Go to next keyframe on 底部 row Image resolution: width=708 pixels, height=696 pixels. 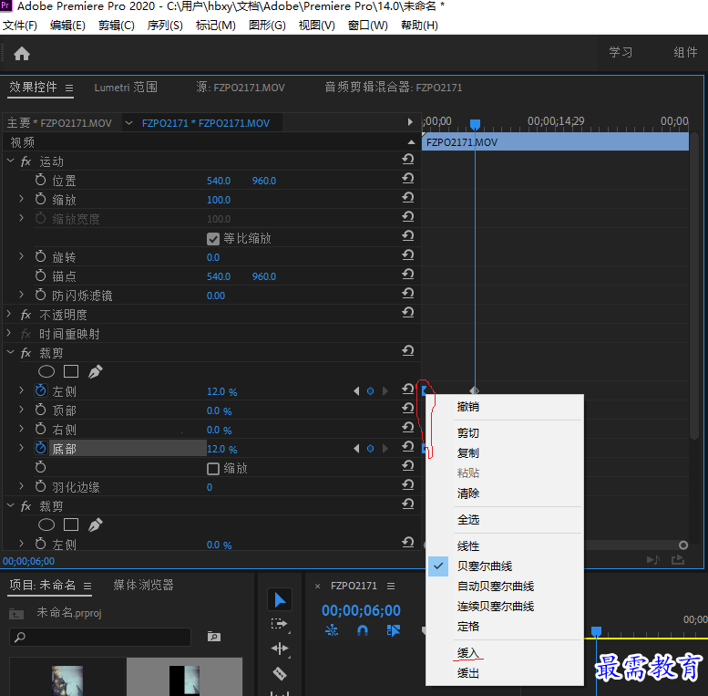coord(385,448)
